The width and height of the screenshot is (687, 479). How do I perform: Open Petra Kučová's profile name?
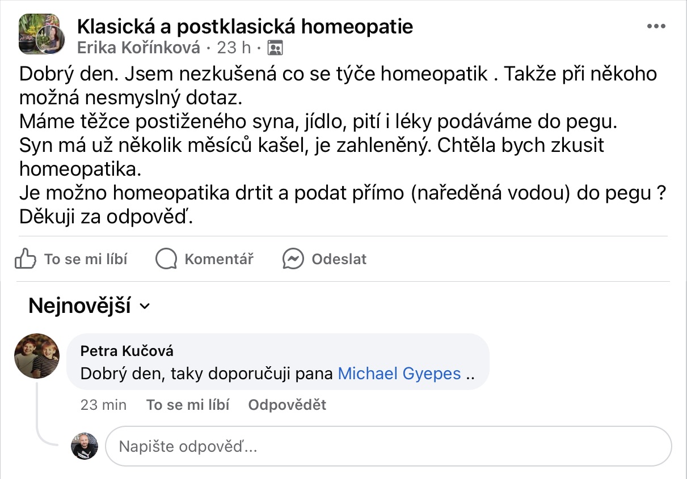point(127,351)
